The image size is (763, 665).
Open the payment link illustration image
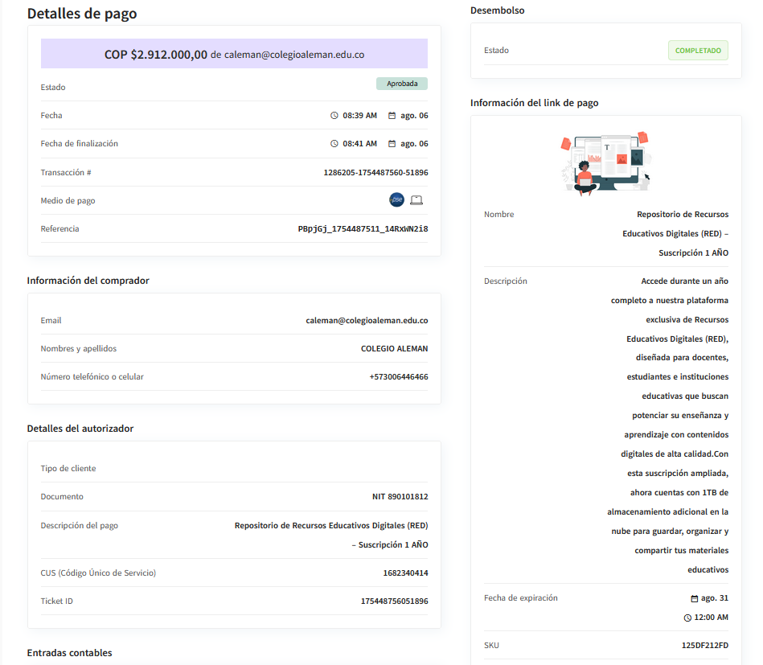(x=605, y=163)
